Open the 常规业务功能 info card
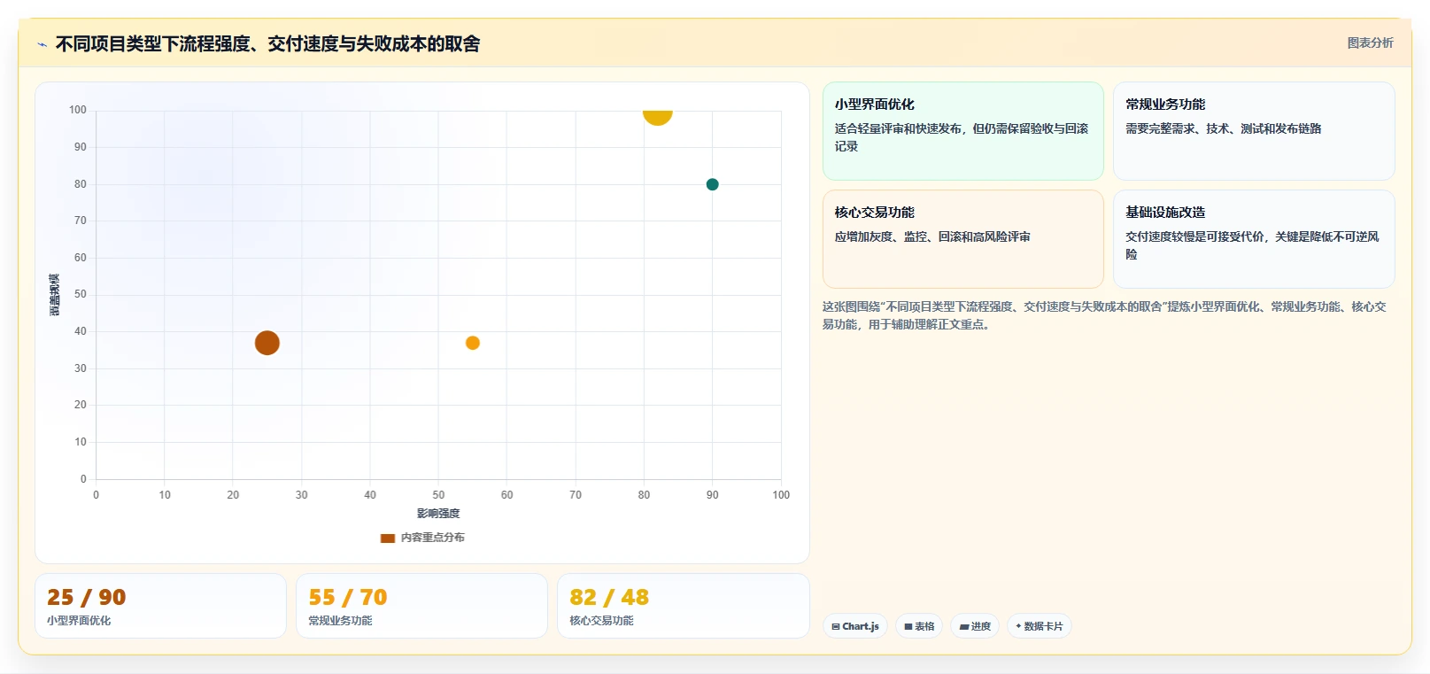 coord(1254,131)
